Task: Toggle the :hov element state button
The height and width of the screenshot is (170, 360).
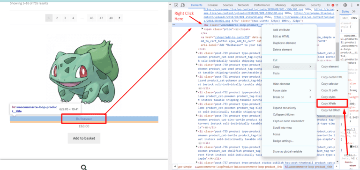Action: tap(354, 18)
